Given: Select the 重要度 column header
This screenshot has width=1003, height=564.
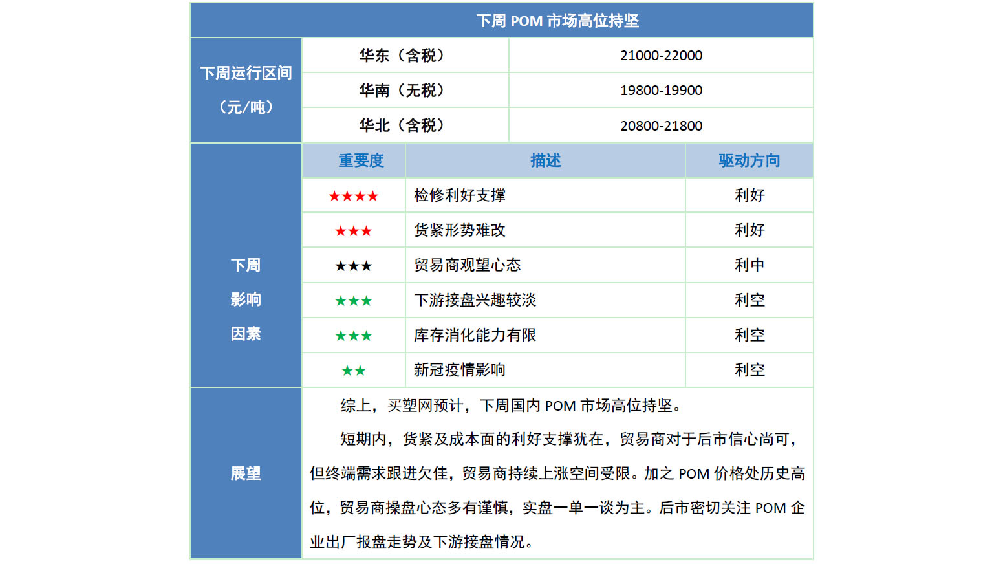Looking at the screenshot, I should coord(361,160).
